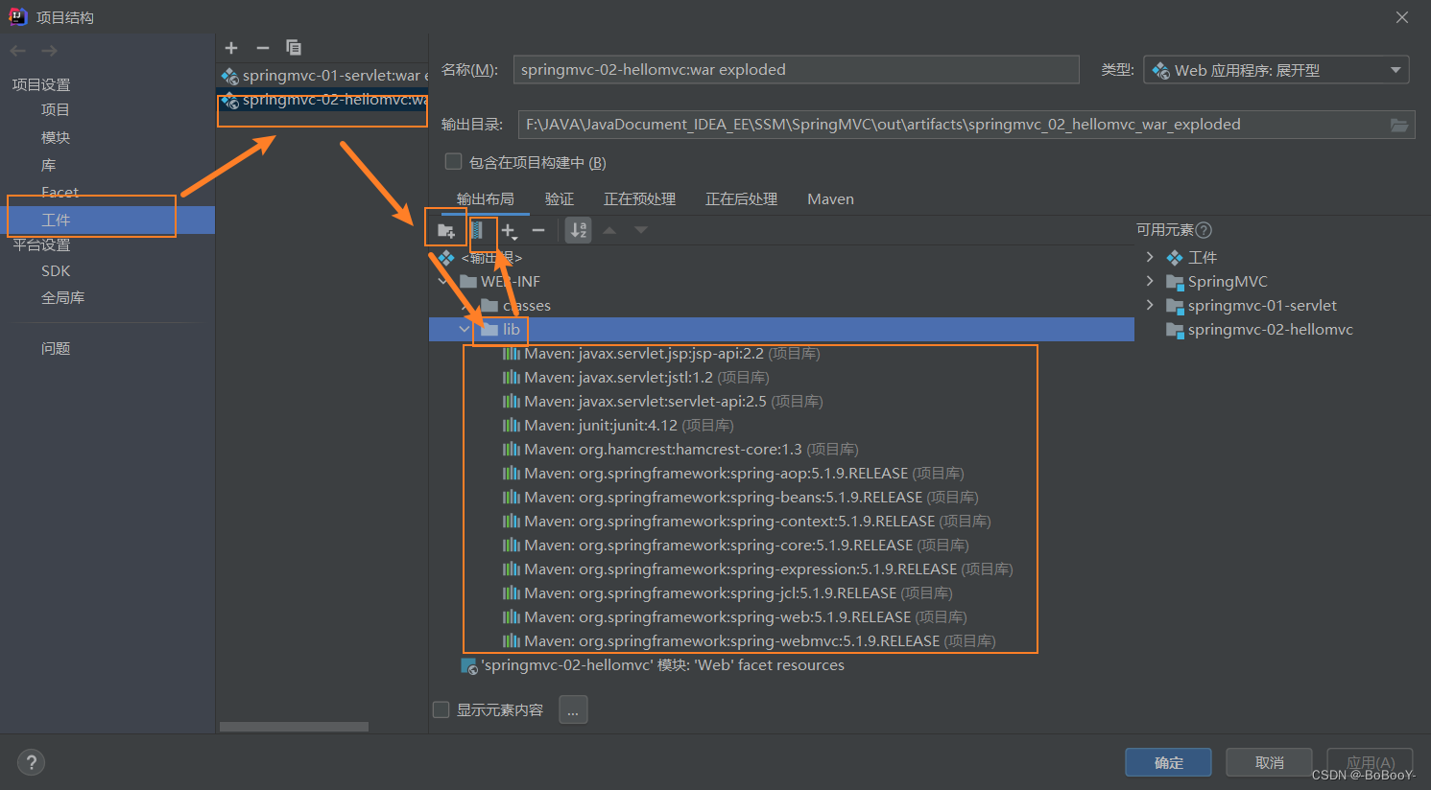Select the lib folder row
This screenshot has width=1431, height=790.
tap(781, 330)
